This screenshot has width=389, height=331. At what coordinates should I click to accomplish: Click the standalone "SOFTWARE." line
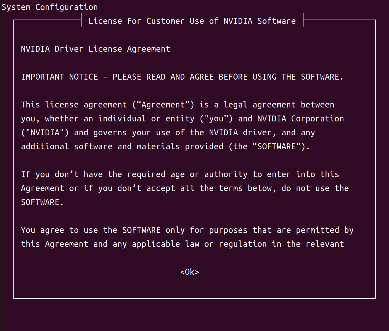coord(42,202)
